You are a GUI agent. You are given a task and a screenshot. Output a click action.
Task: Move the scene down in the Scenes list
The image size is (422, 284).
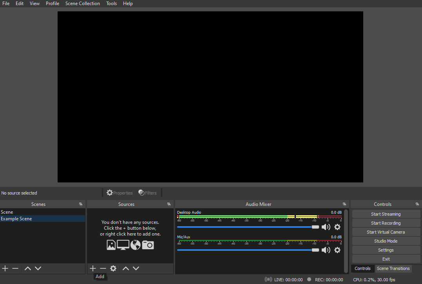38,268
